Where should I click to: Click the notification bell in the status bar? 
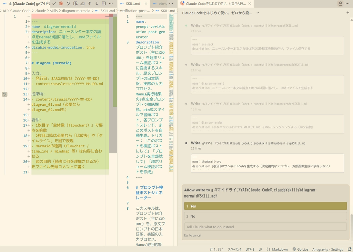coord(350,249)
